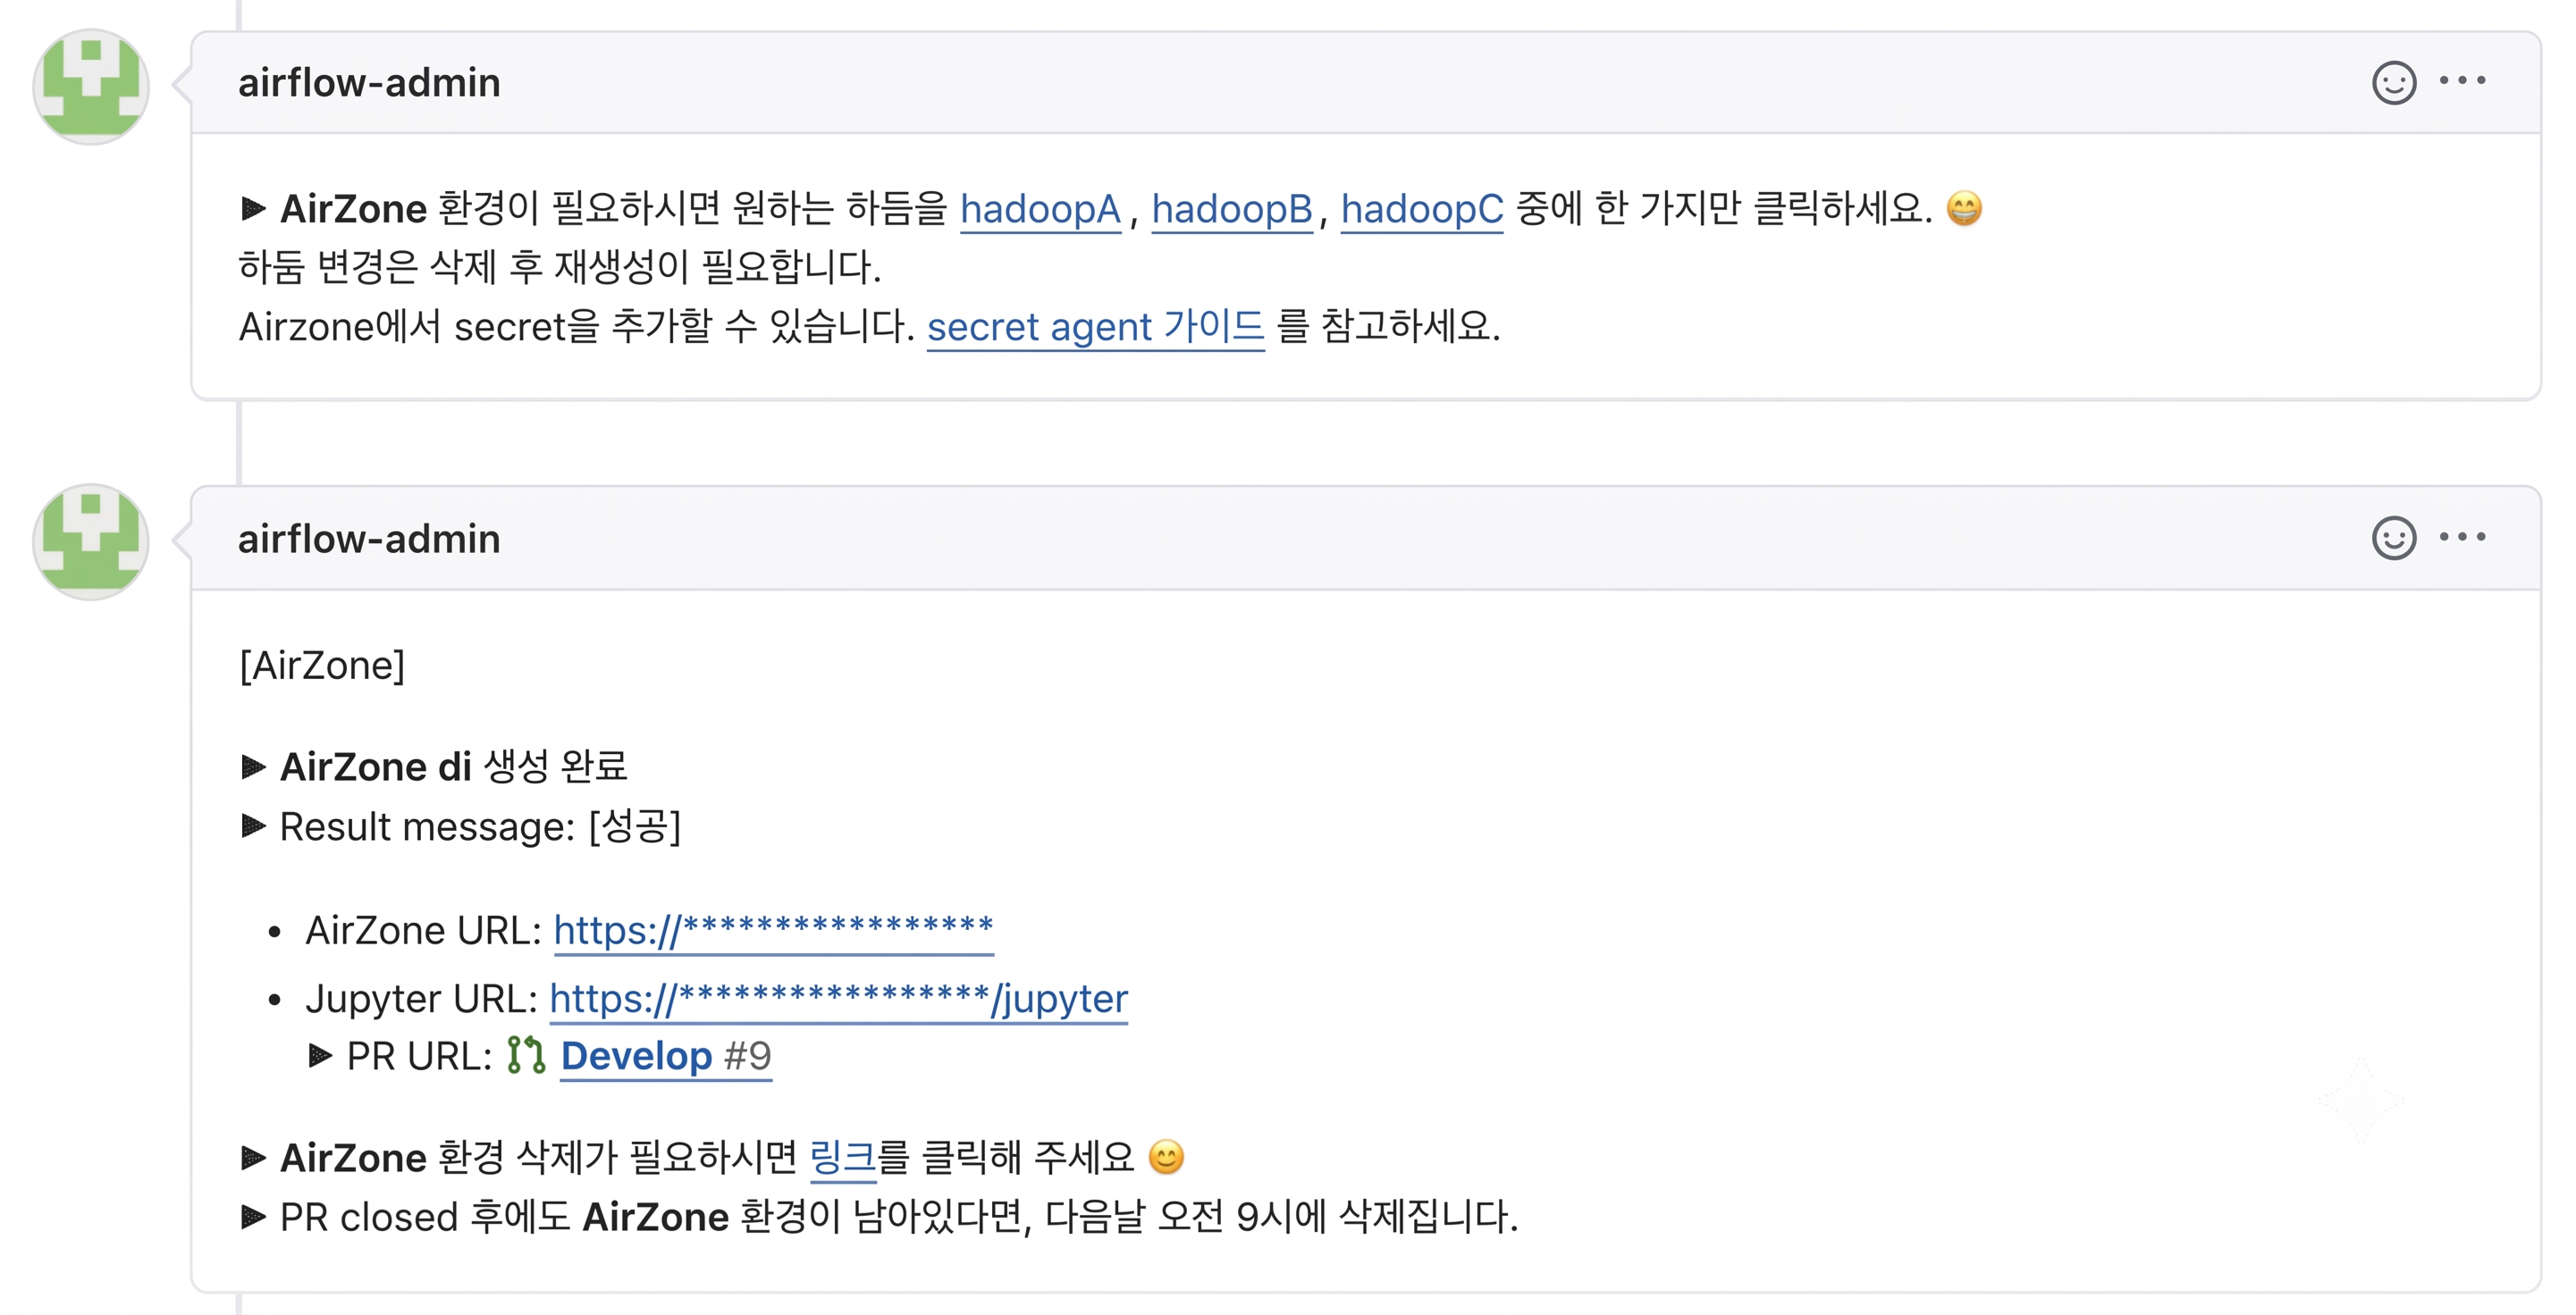2576x1315 pixels.
Task: Open the secret agent 가이드 link
Action: pyautogui.click(x=1096, y=327)
